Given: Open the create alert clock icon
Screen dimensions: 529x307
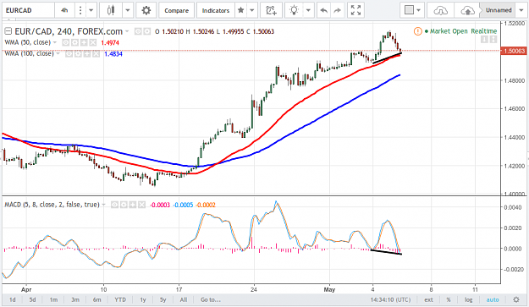Looking at the screenshot, I should [x=271, y=10].
